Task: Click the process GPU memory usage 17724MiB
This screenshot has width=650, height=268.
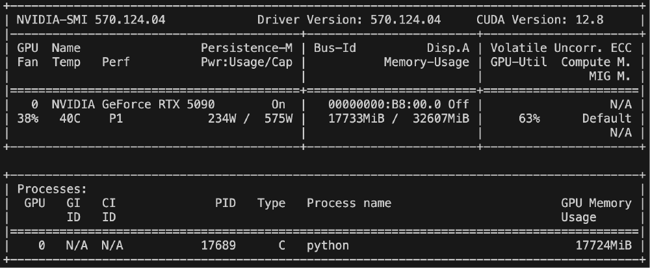Action: click(x=603, y=246)
